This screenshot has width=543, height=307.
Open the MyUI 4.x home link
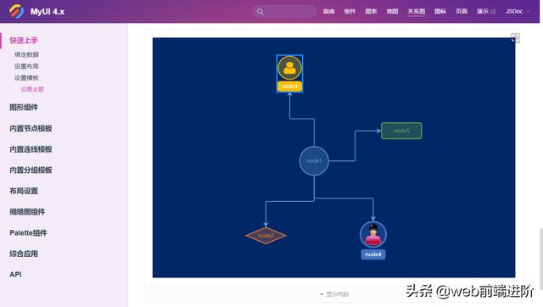click(x=48, y=11)
